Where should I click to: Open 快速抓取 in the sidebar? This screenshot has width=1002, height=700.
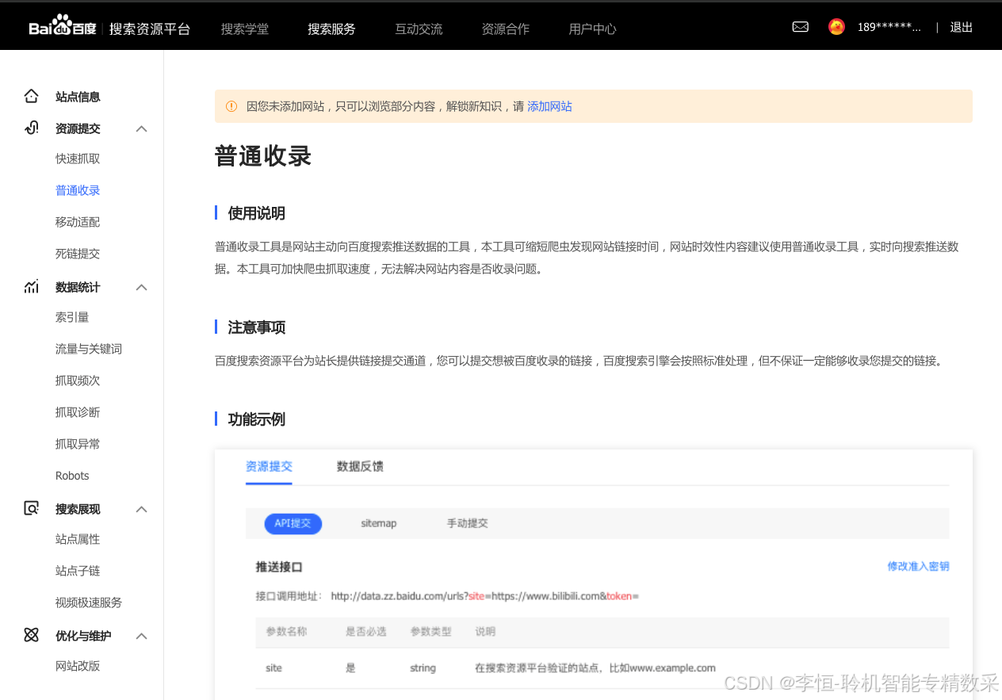(78, 159)
